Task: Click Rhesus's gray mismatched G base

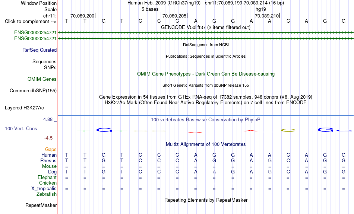Action: point(269,160)
